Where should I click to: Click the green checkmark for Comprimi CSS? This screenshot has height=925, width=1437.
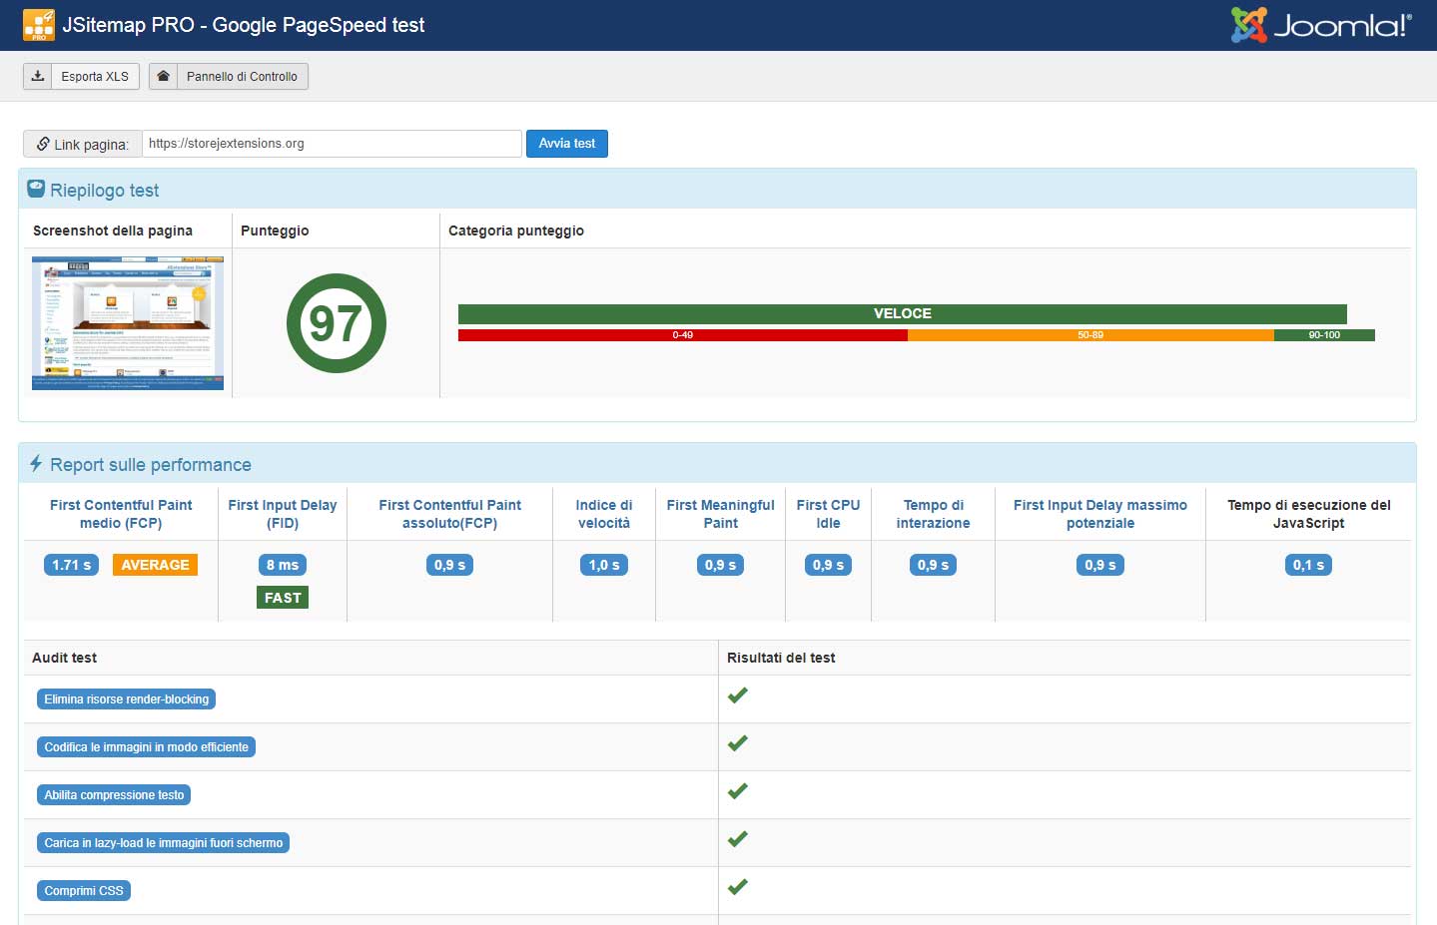[738, 887]
